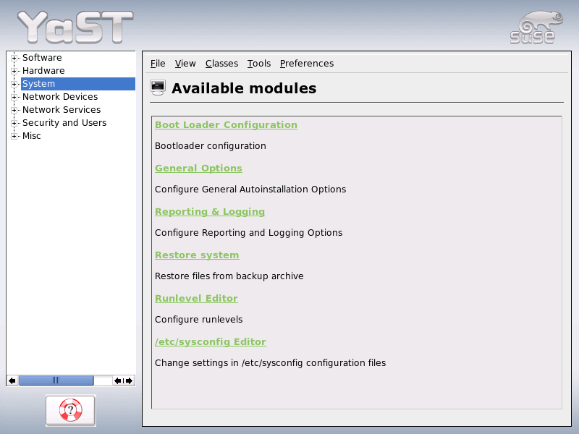Click the SUSE chameleon logo
The width and height of the screenshot is (579, 434).
(536, 27)
